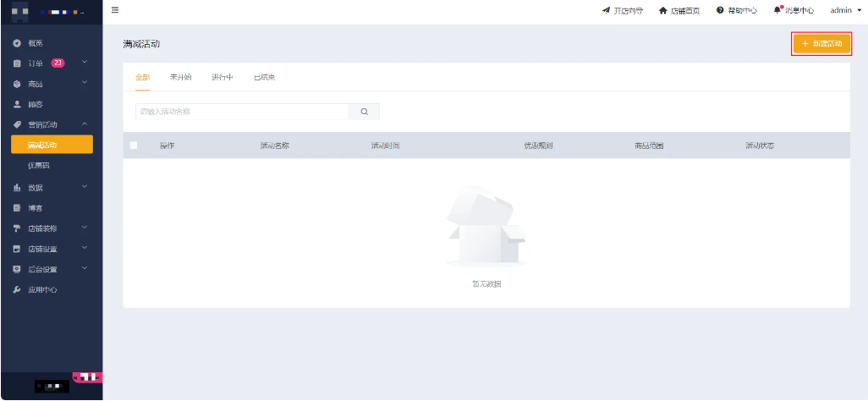Viewport: 868px width, 401px height.
Task: Click the 新建活动 button
Action: coord(821,44)
